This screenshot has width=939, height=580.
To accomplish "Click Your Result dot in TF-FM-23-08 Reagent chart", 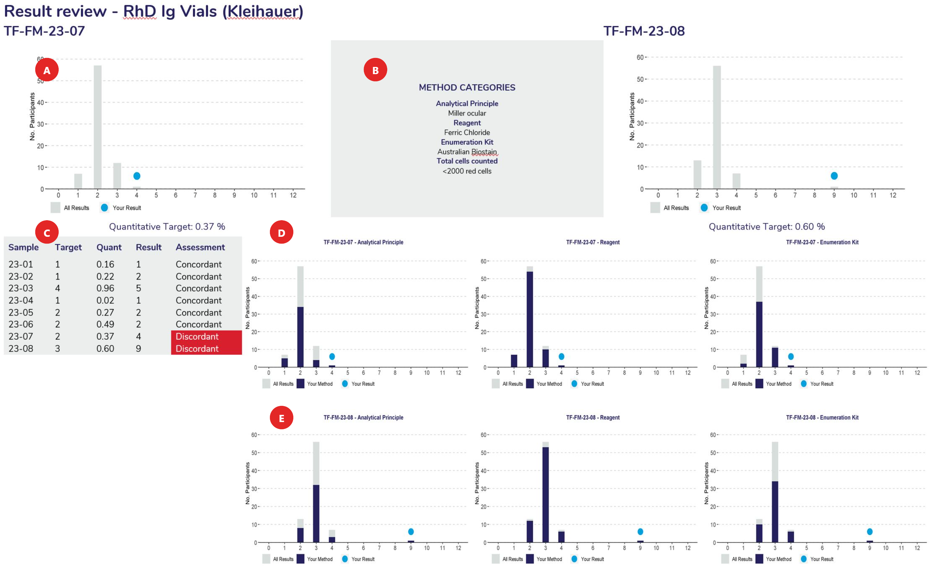I will (x=640, y=531).
